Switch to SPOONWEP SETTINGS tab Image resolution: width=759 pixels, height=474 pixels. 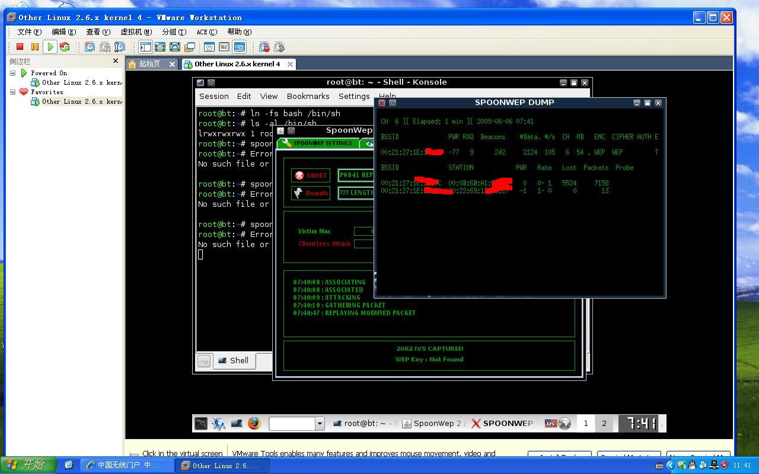(x=318, y=143)
